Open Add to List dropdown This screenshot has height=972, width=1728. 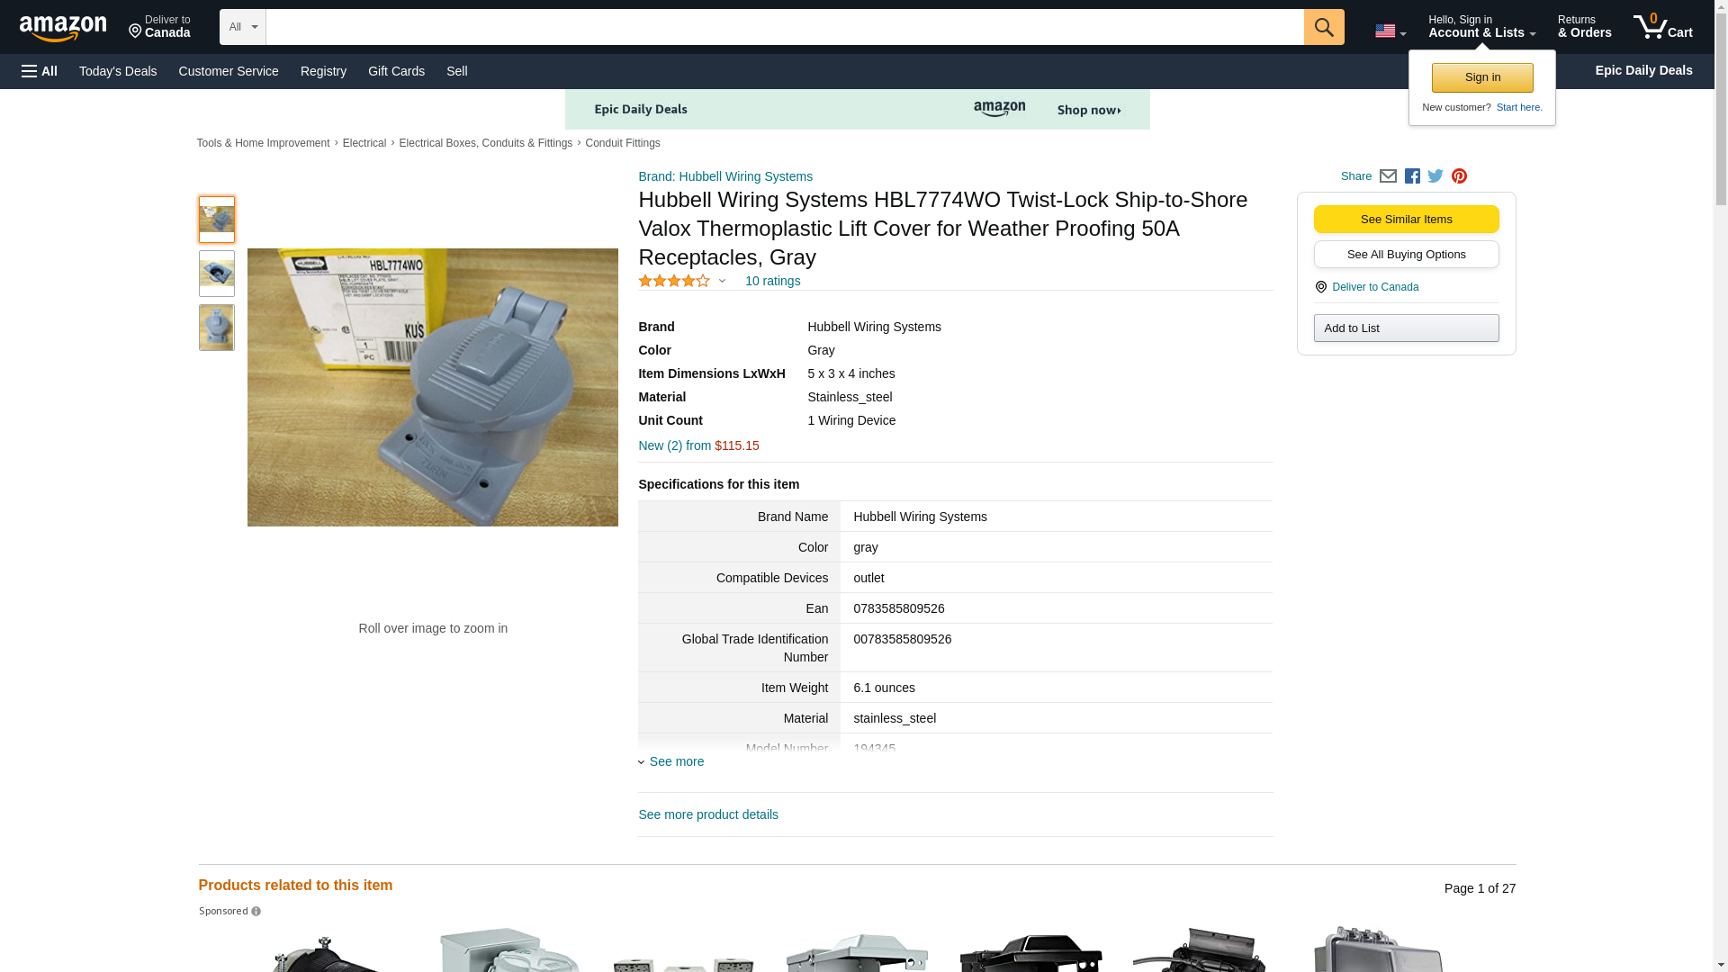1405,328
